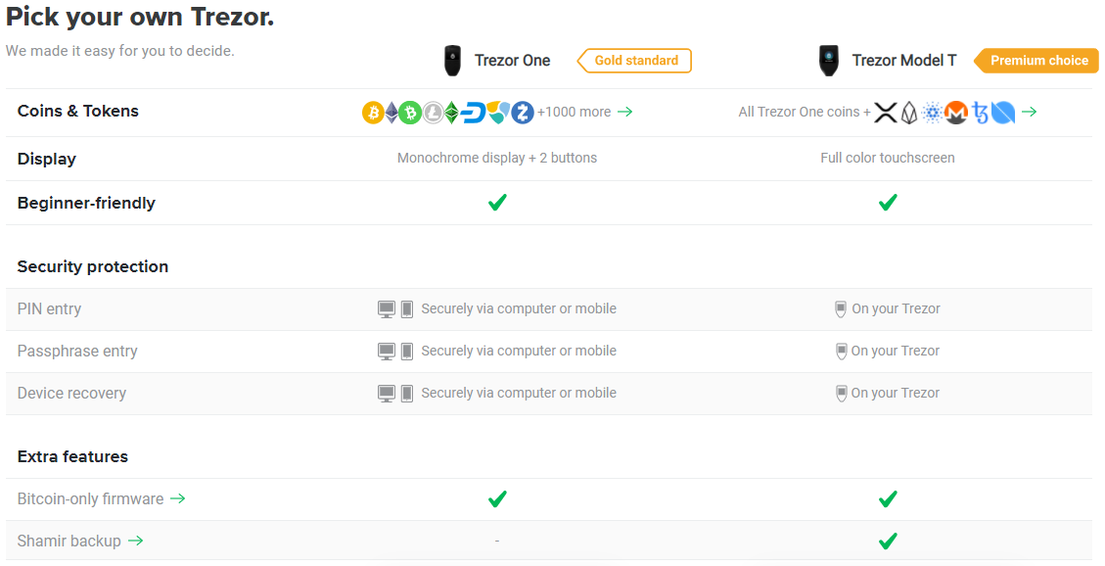Expand the '+1000 more' coins arrow
This screenshot has width=1105, height=566.
pos(625,112)
